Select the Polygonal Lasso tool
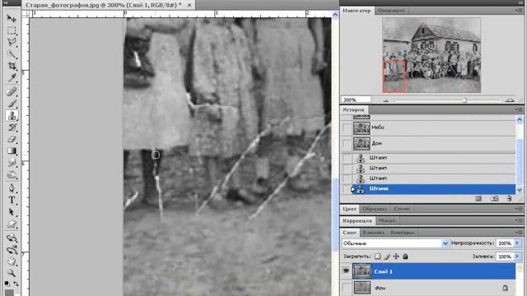This screenshot has width=527, height=296. point(12,42)
